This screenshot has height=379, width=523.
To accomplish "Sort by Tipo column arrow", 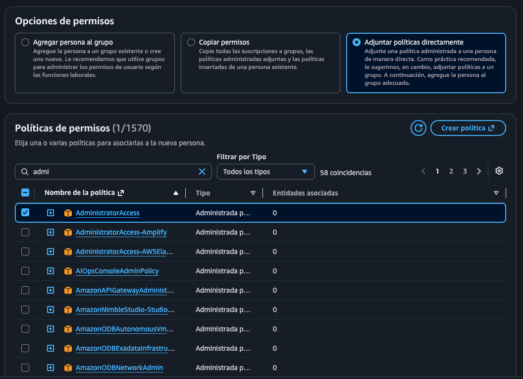I will 253,193.
